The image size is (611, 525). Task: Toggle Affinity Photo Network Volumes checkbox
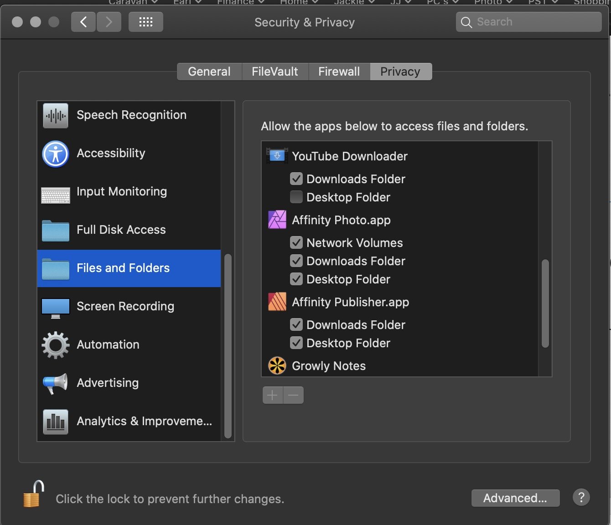click(x=296, y=242)
